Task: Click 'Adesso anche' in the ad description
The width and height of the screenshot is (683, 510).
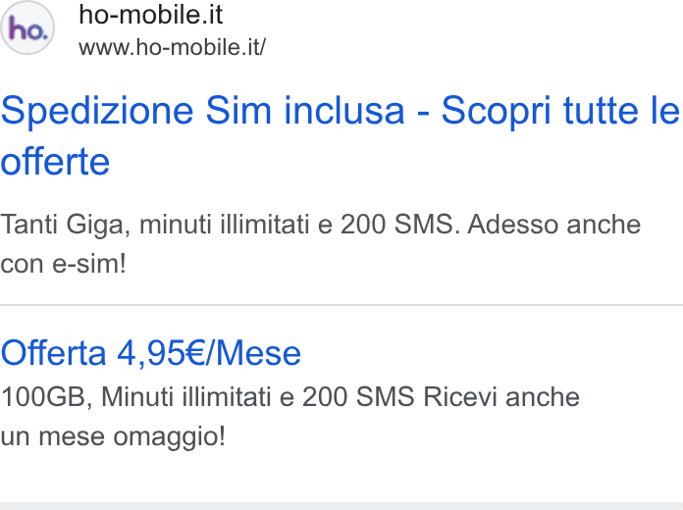Action: 554,225
